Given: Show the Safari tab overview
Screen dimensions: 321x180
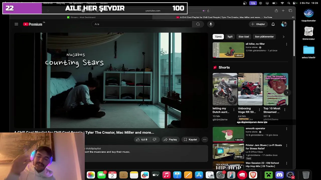Looking at the screenshot, I should point(290,11).
